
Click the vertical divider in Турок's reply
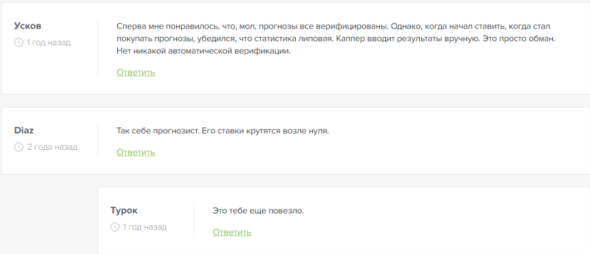click(194, 219)
